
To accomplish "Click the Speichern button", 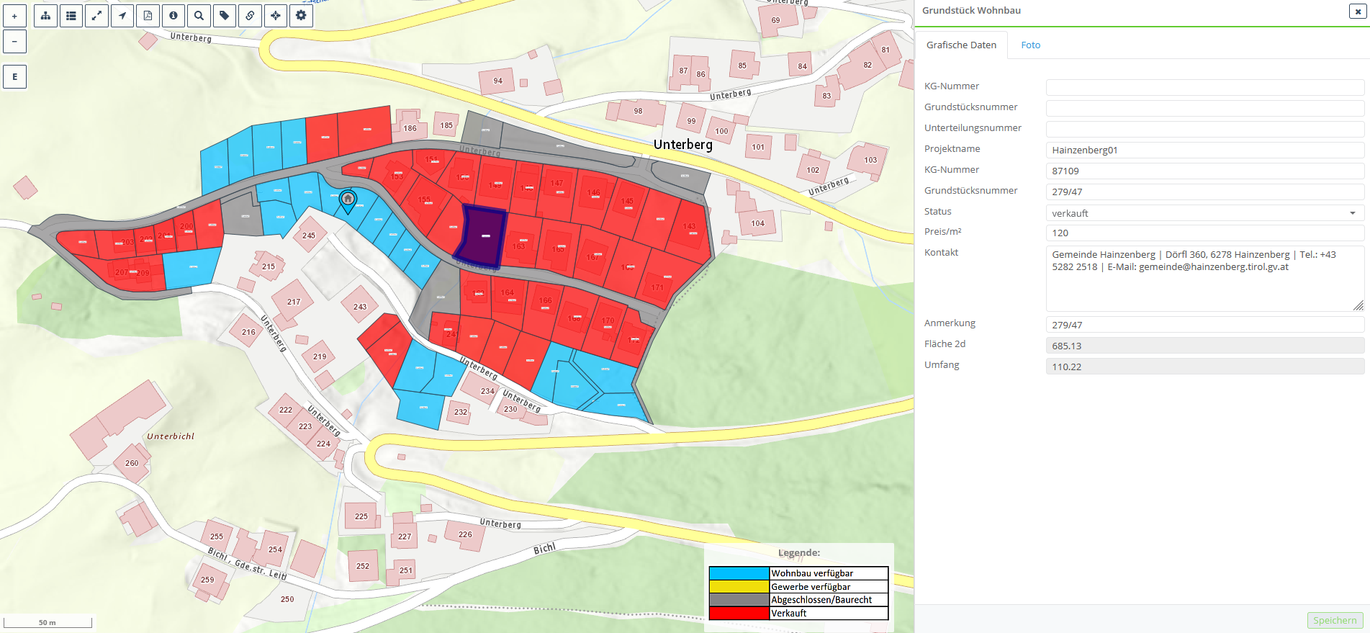I will [1334, 620].
